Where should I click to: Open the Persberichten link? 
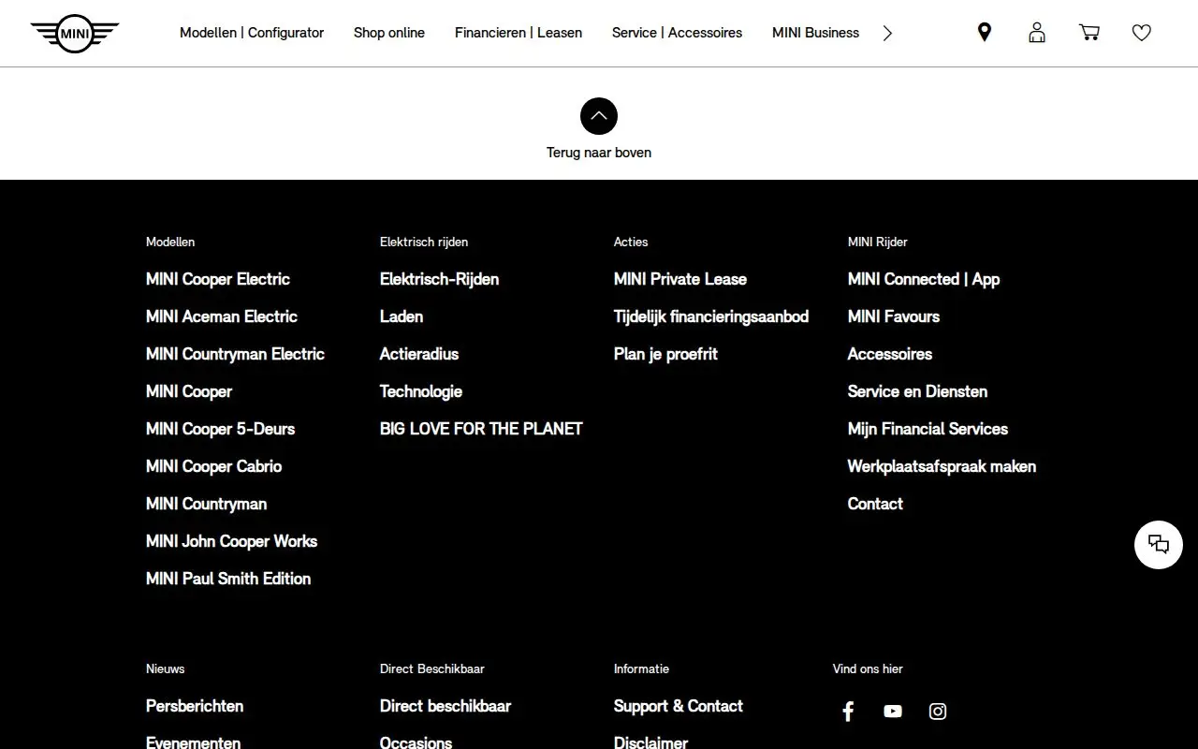[x=195, y=706]
